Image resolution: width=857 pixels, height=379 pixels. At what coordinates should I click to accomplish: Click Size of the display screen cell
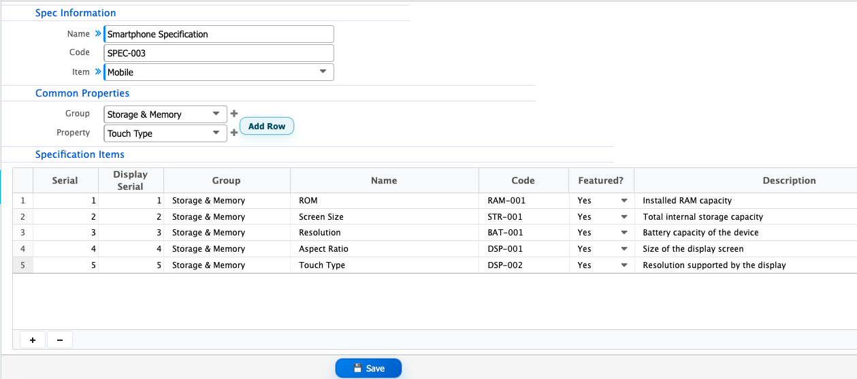coord(745,249)
